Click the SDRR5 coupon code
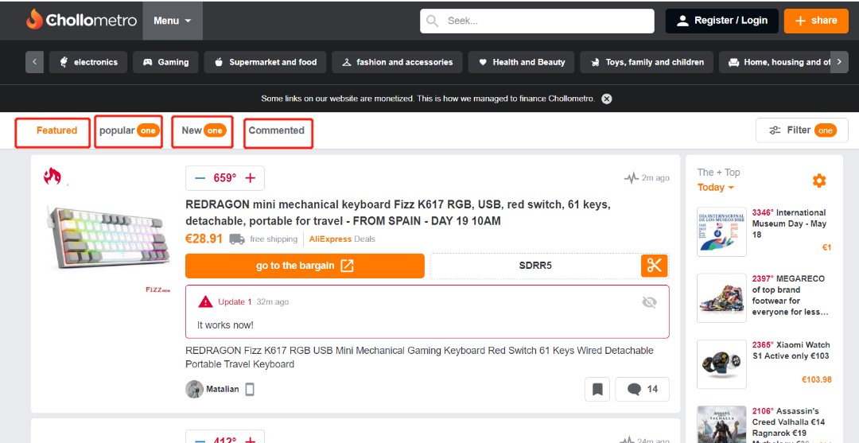 tap(534, 266)
